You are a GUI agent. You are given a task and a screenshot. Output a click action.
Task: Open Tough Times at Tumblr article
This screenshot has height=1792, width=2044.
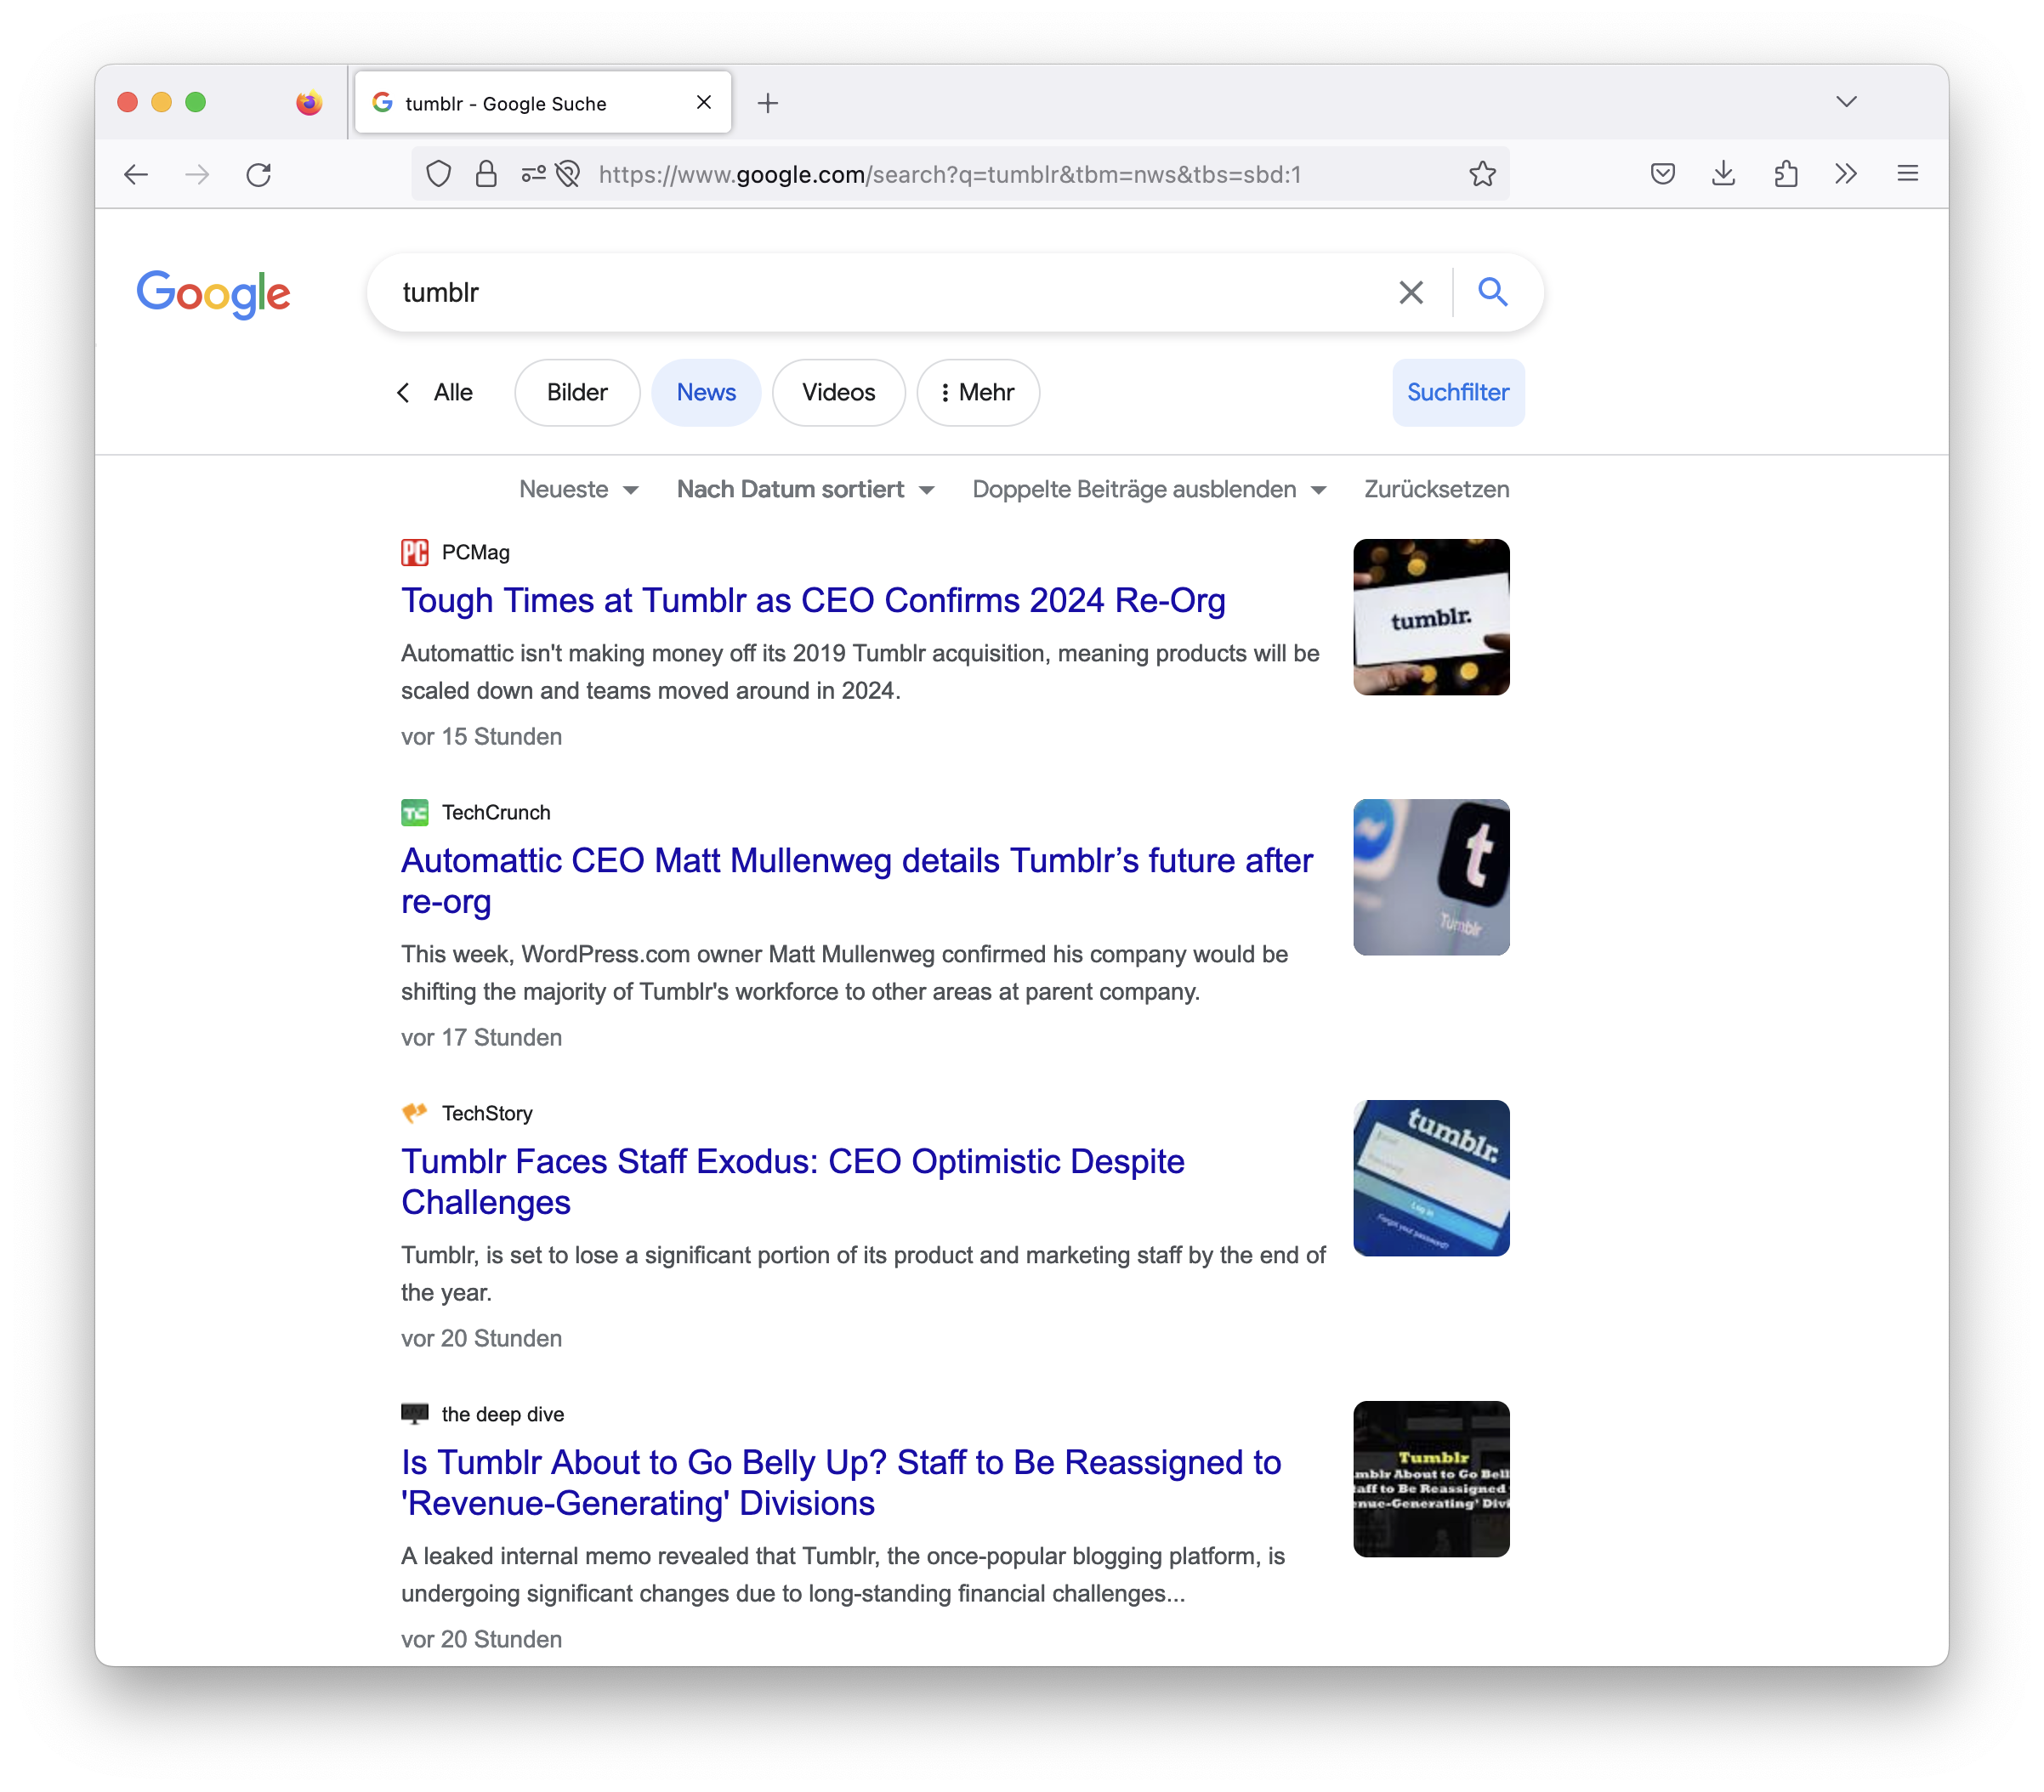pyautogui.click(x=813, y=600)
